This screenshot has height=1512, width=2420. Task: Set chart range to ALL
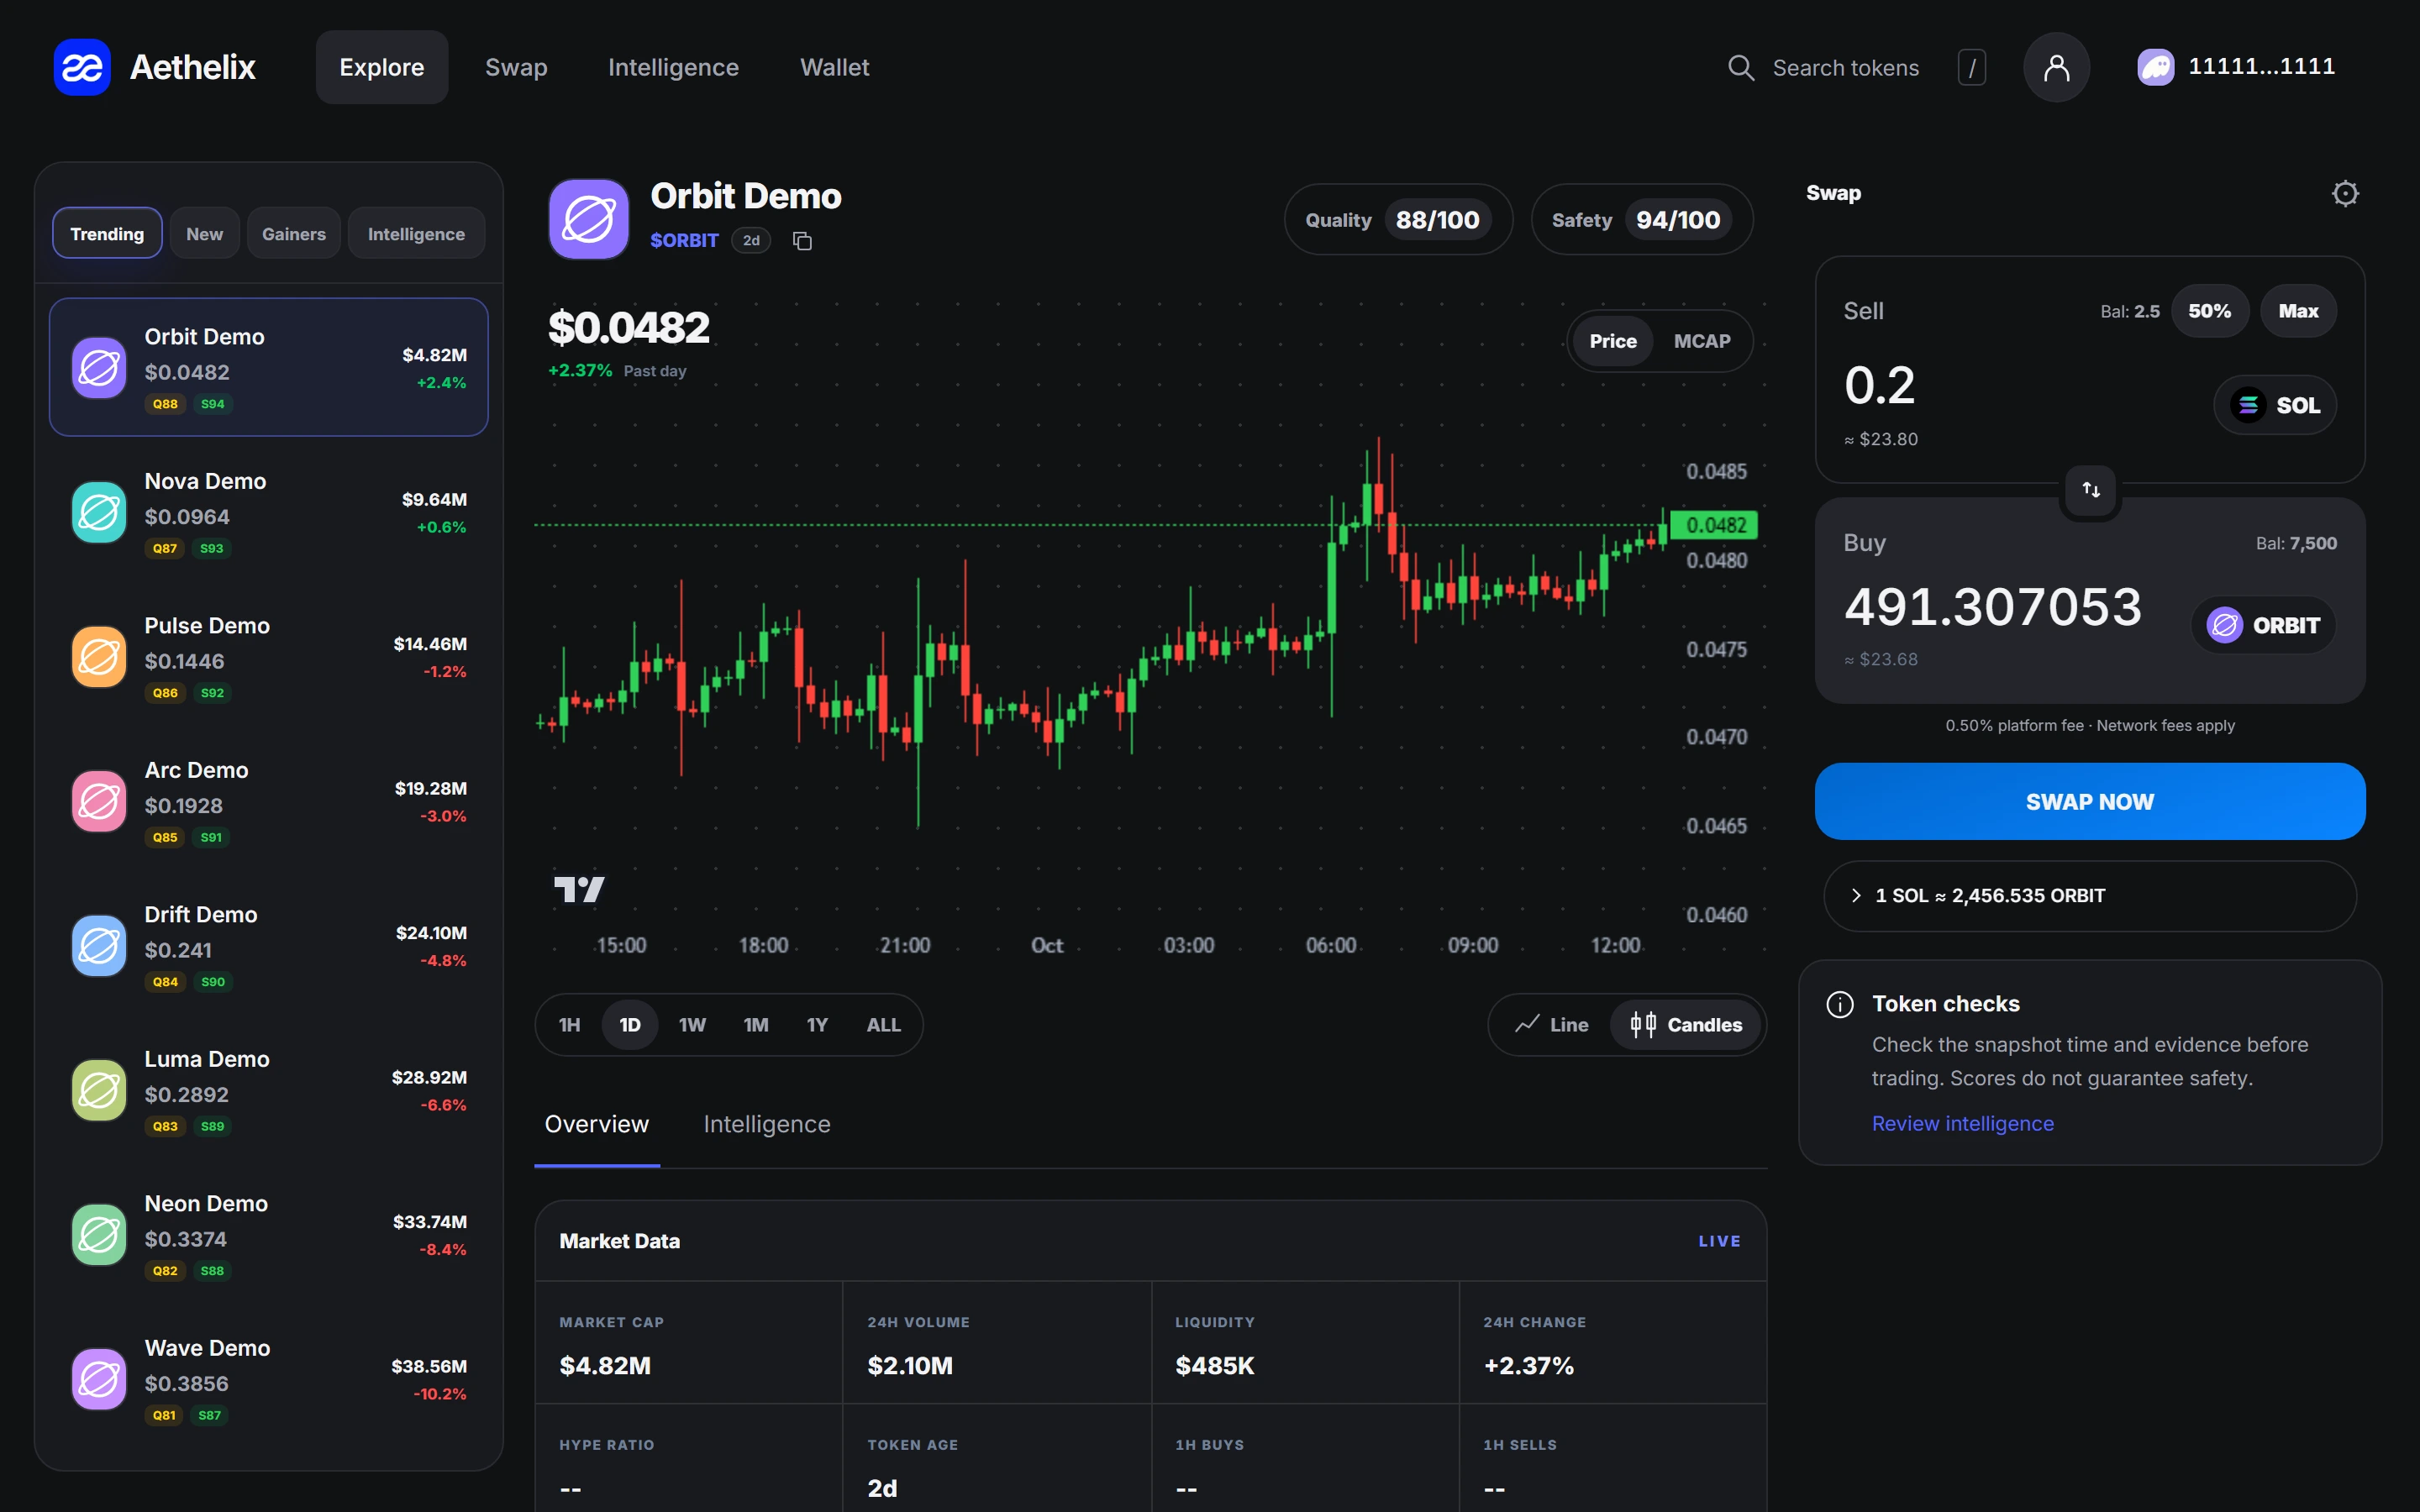(883, 1025)
